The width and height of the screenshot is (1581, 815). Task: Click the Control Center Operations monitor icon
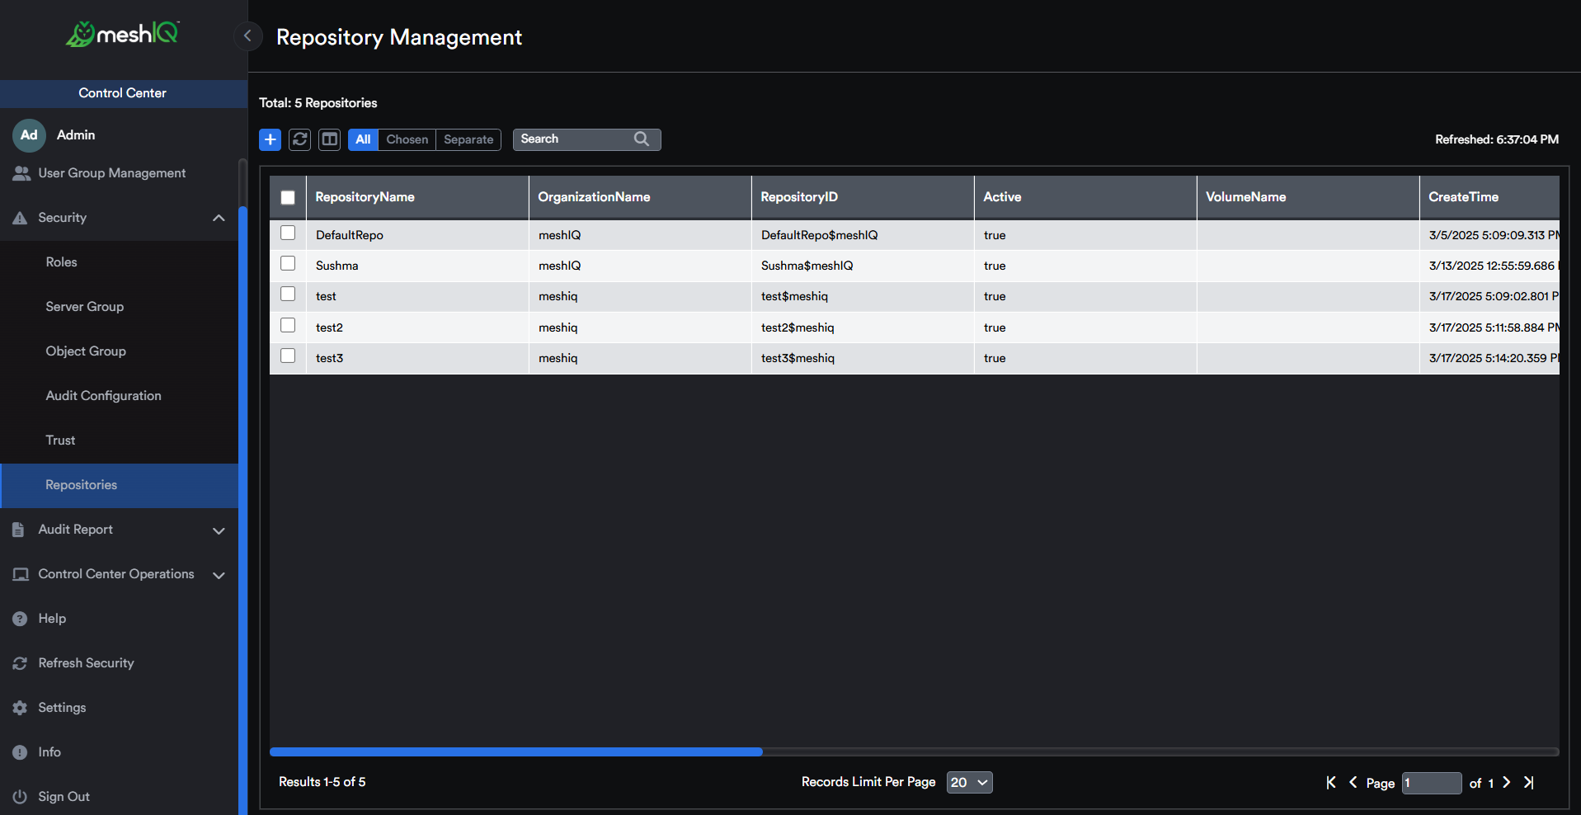(x=21, y=574)
